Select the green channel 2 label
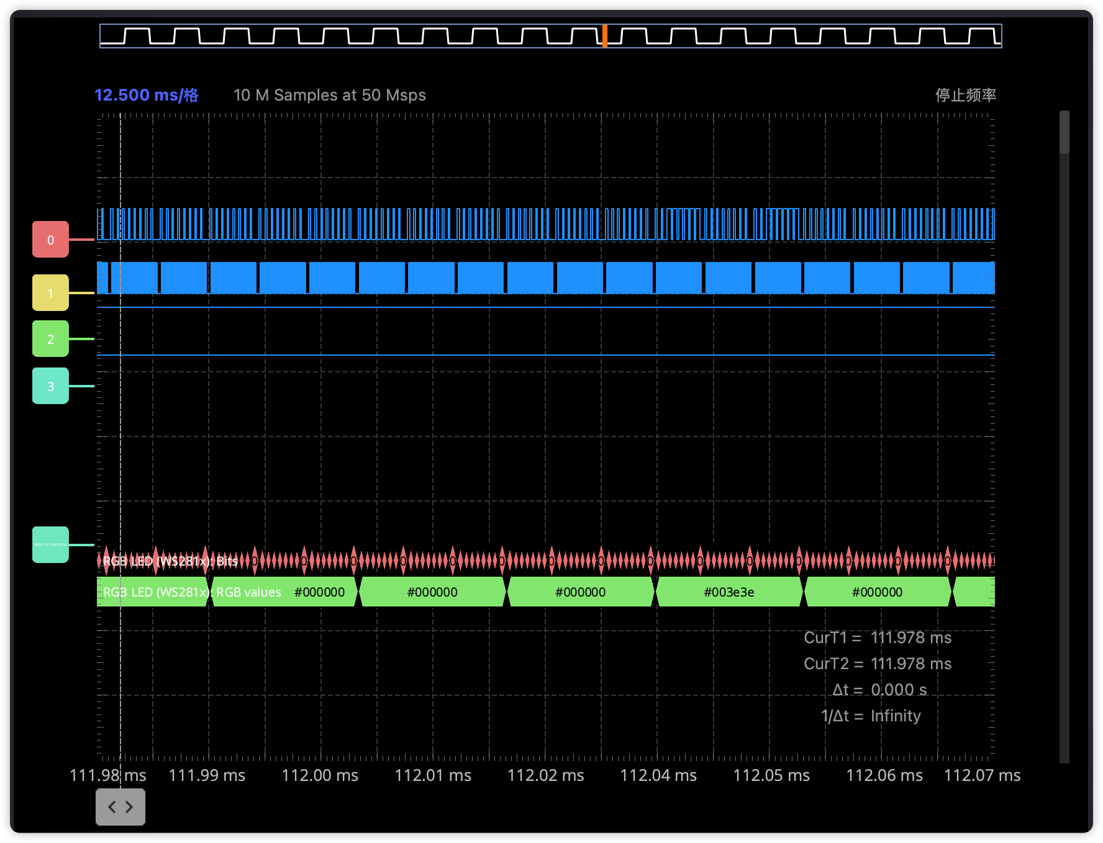This screenshot has height=843, width=1103. point(50,339)
